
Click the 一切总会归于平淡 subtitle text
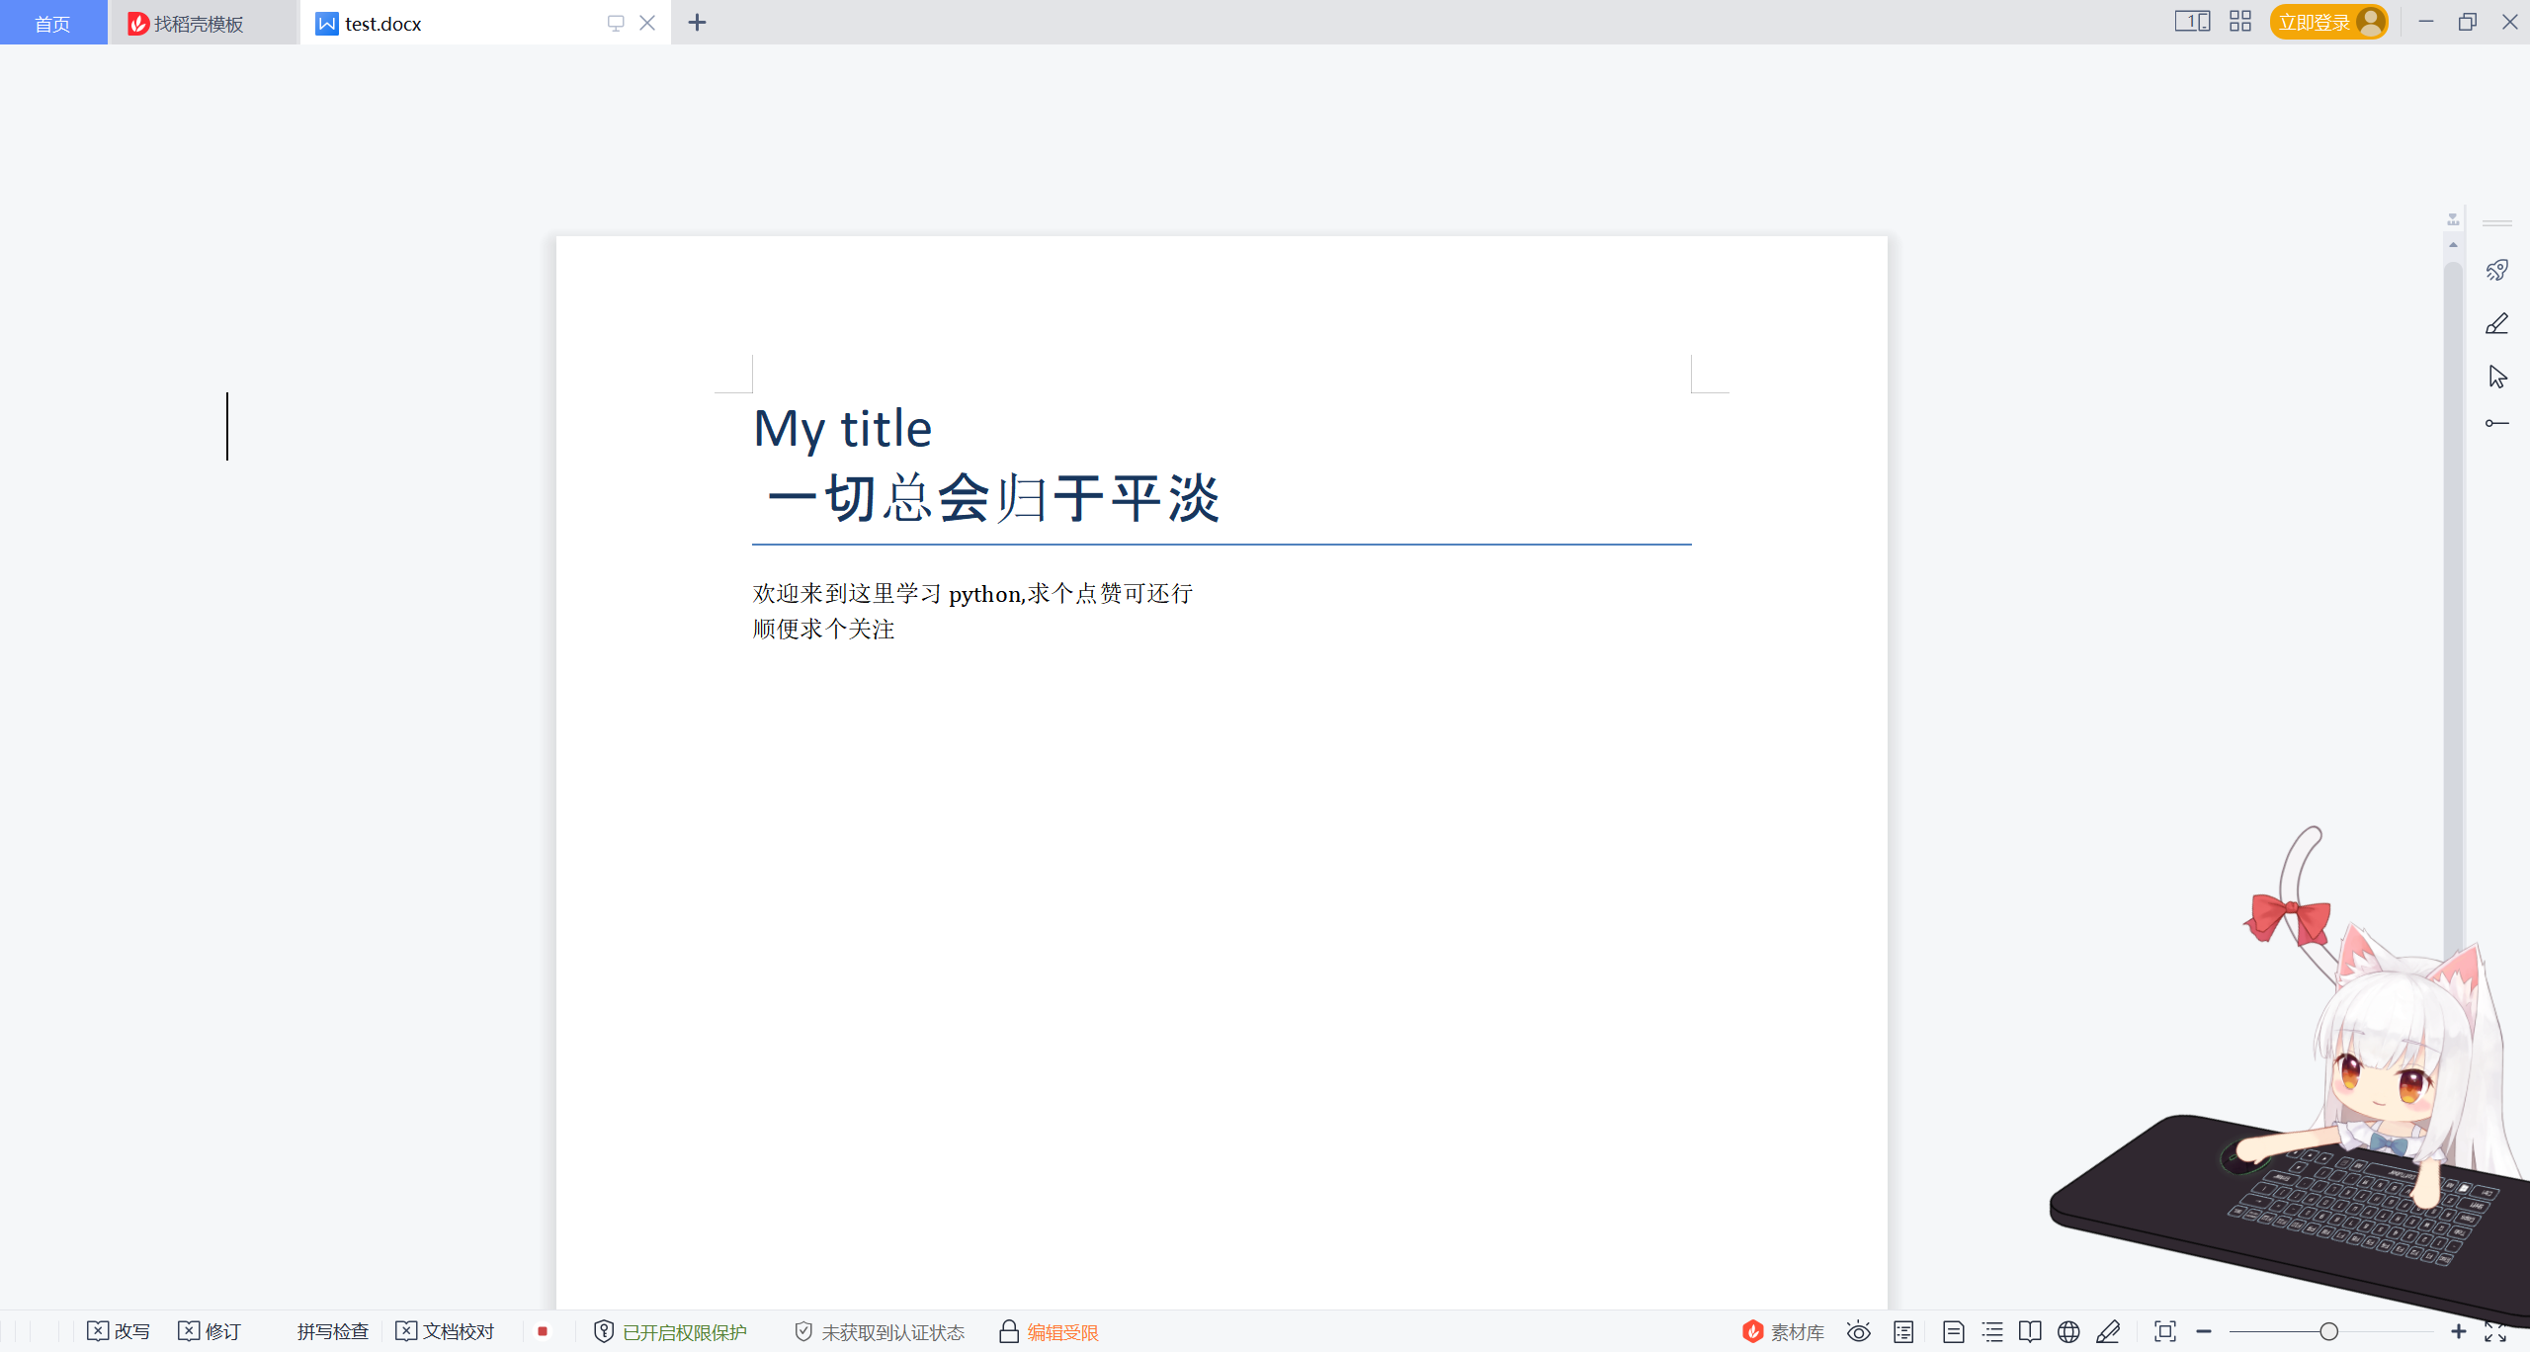(993, 497)
